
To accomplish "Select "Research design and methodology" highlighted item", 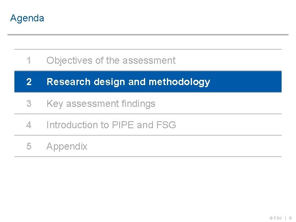I will 128,82.
